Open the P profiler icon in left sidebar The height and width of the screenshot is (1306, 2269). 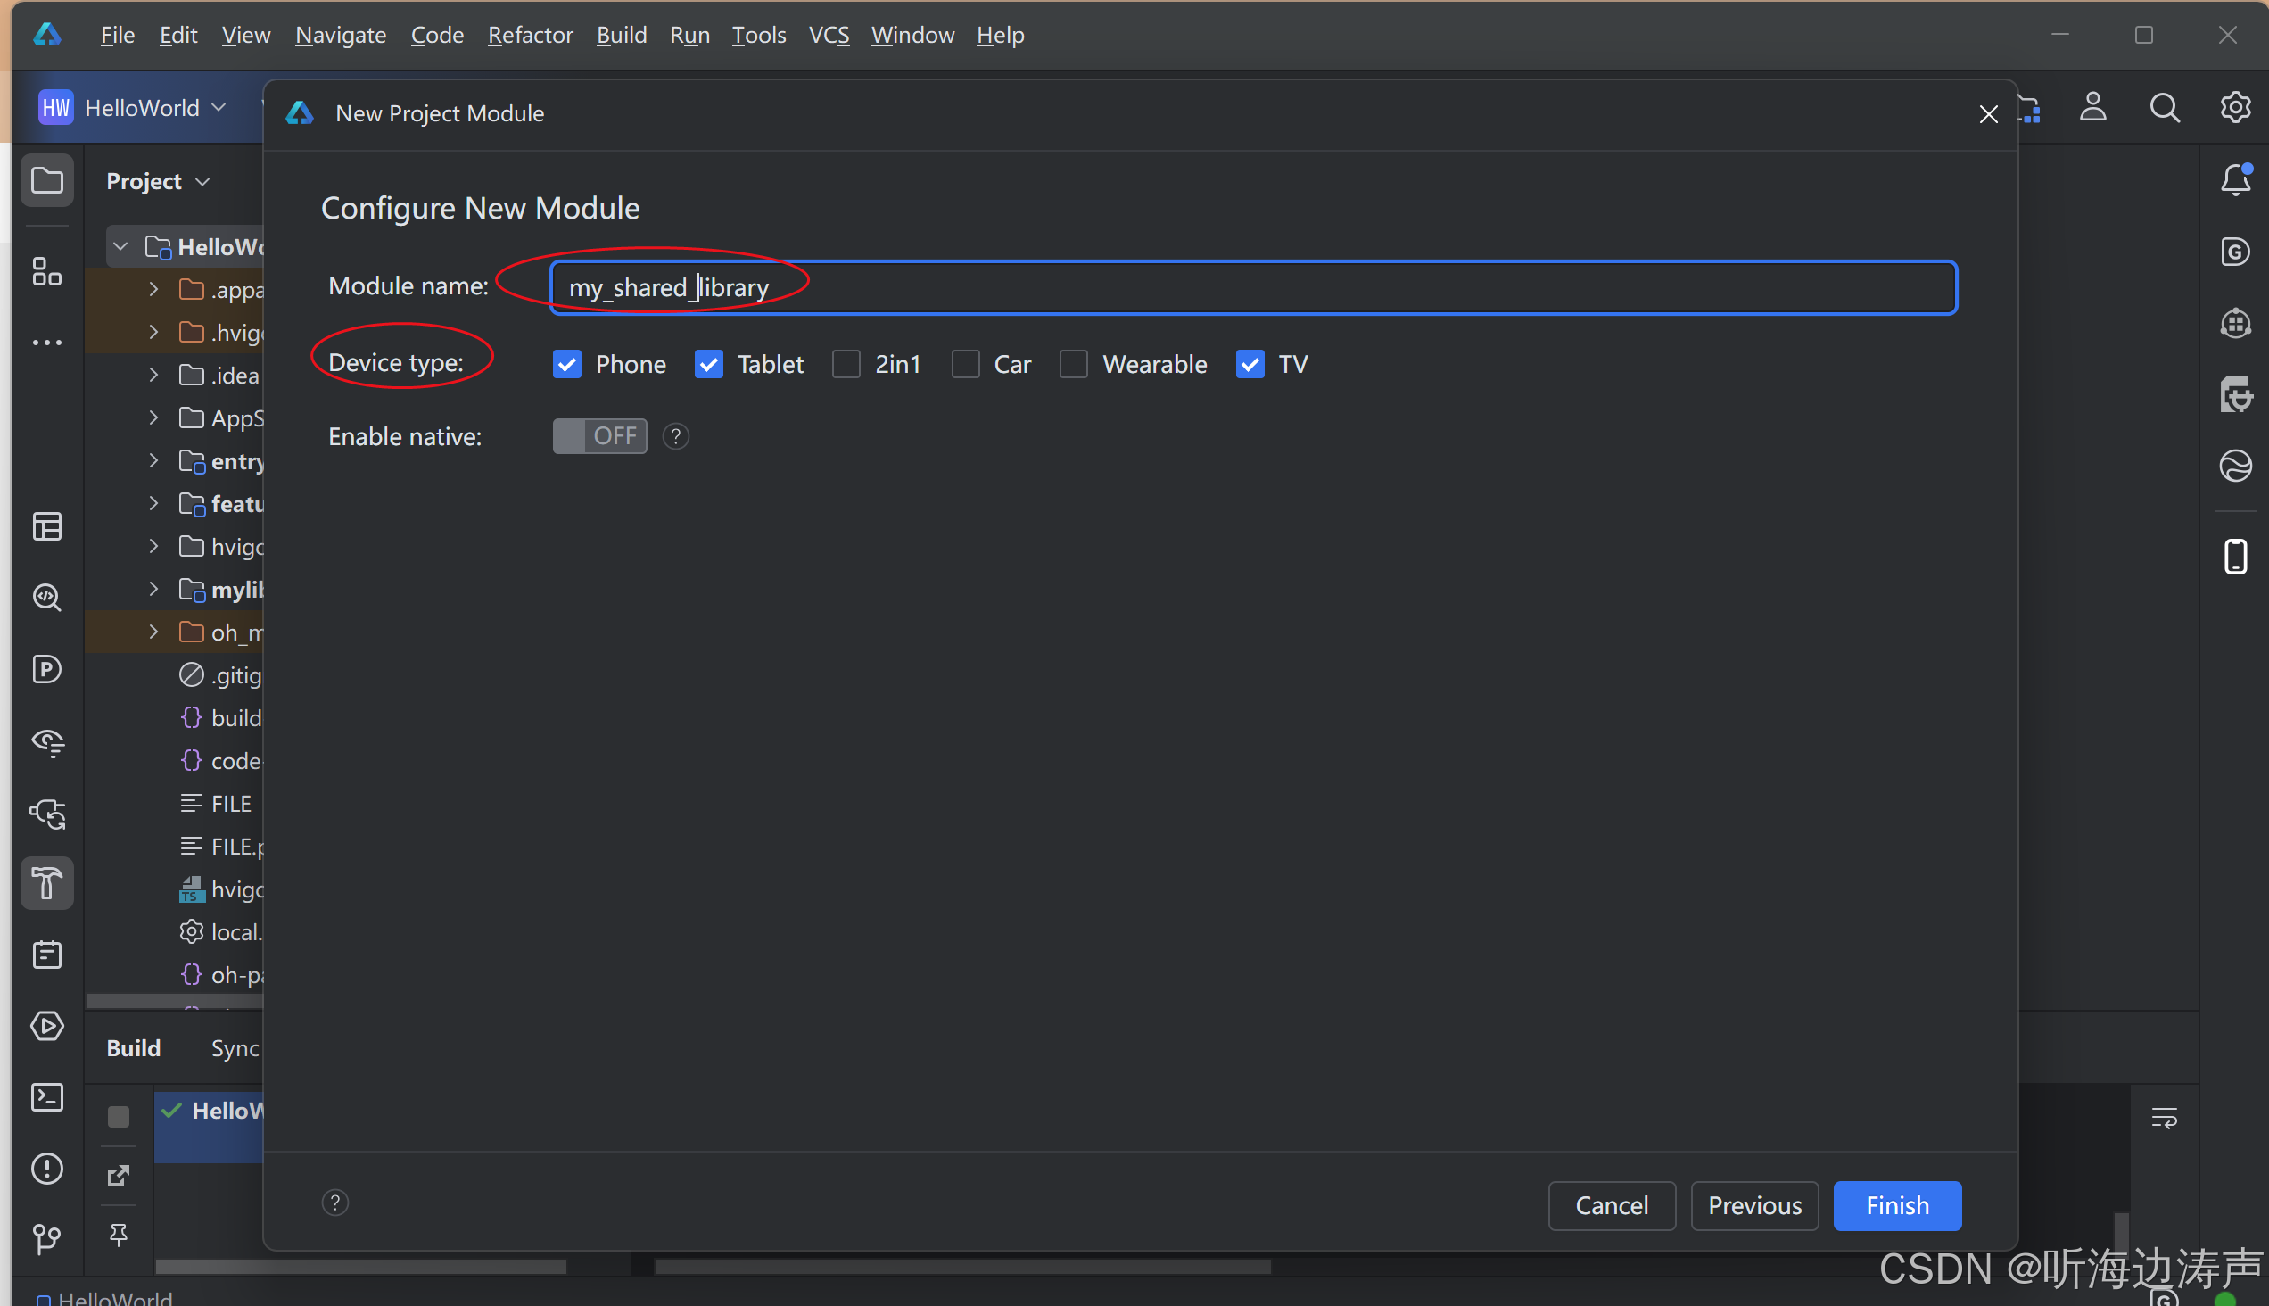tap(46, 669)
